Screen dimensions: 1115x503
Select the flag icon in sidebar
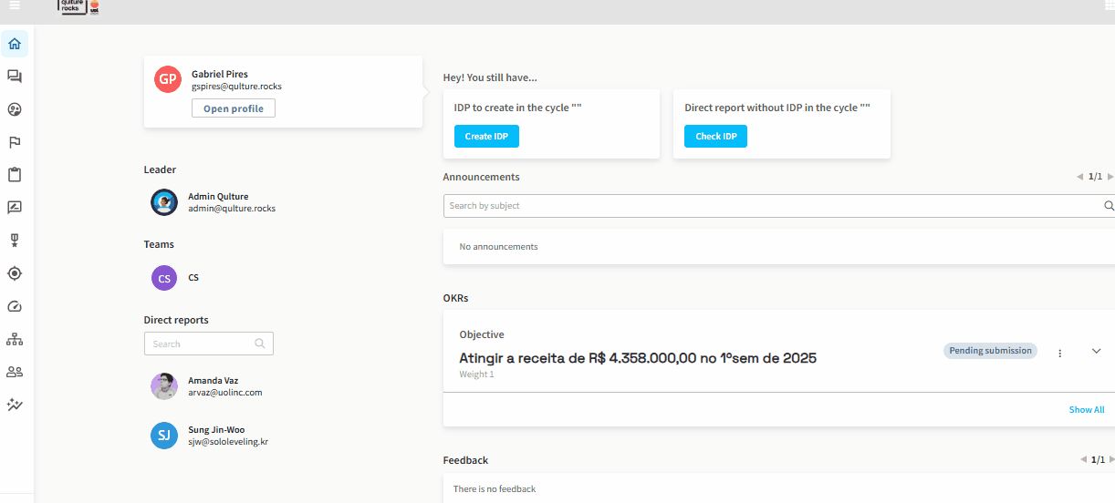coord(15,142)
